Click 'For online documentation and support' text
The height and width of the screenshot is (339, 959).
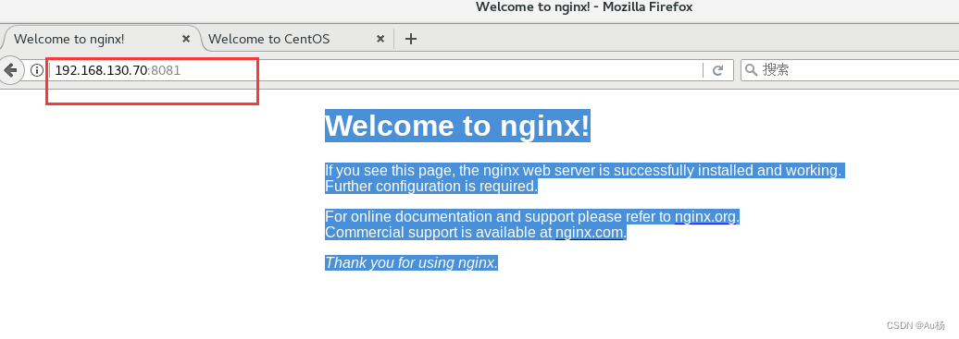coord(450,217)
